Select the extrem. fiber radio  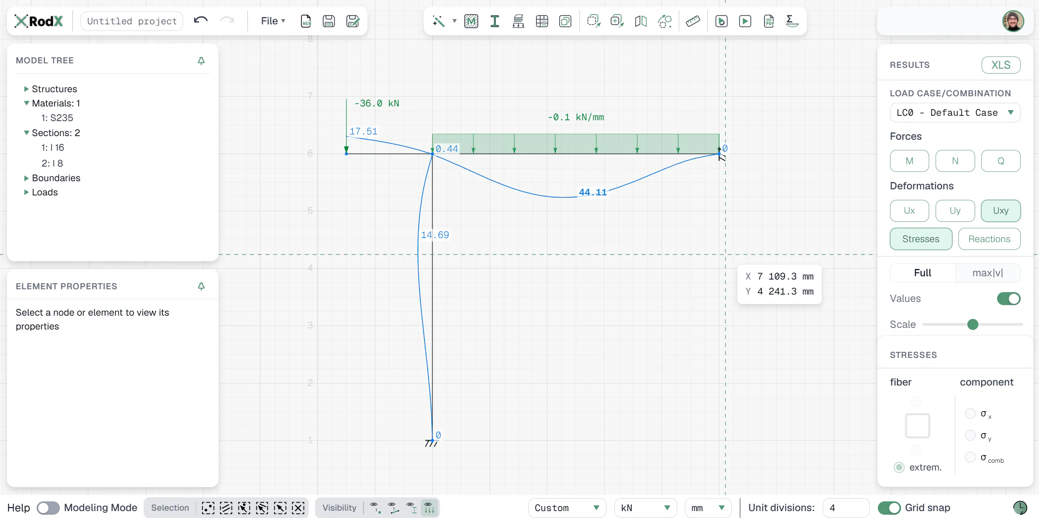coord(899,468)
